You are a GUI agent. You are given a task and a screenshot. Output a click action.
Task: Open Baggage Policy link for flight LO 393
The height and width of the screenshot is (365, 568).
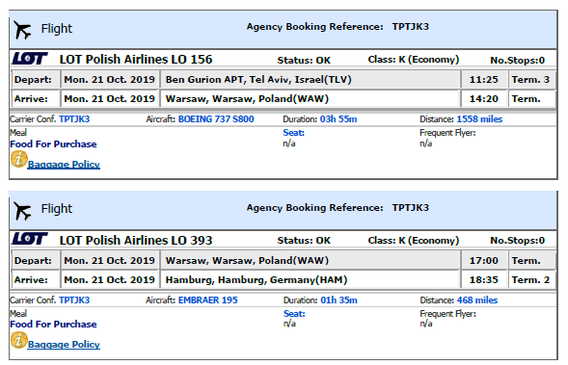tap(64, 345)
